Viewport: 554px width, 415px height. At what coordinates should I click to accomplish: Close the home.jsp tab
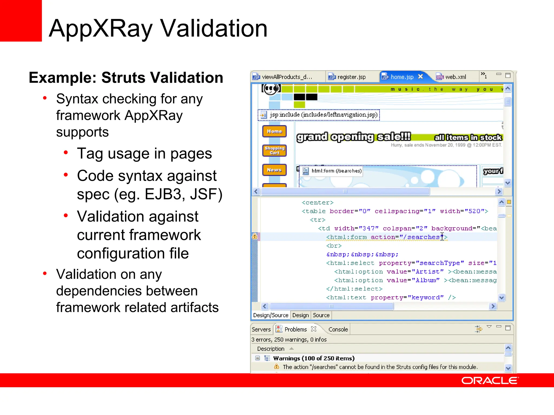pos(420,76)
